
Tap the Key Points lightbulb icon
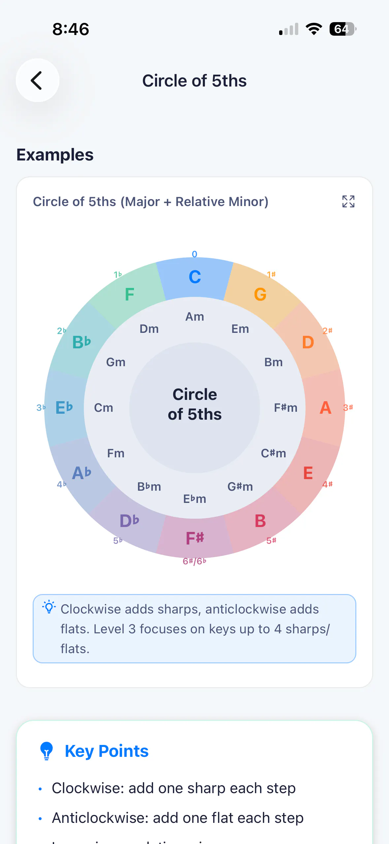[47, 751]
